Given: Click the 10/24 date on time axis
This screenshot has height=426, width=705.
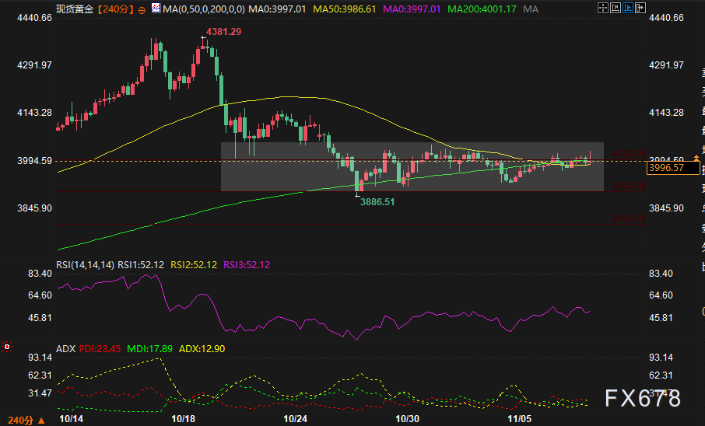Looking at the screenshot, I should 296,419.
